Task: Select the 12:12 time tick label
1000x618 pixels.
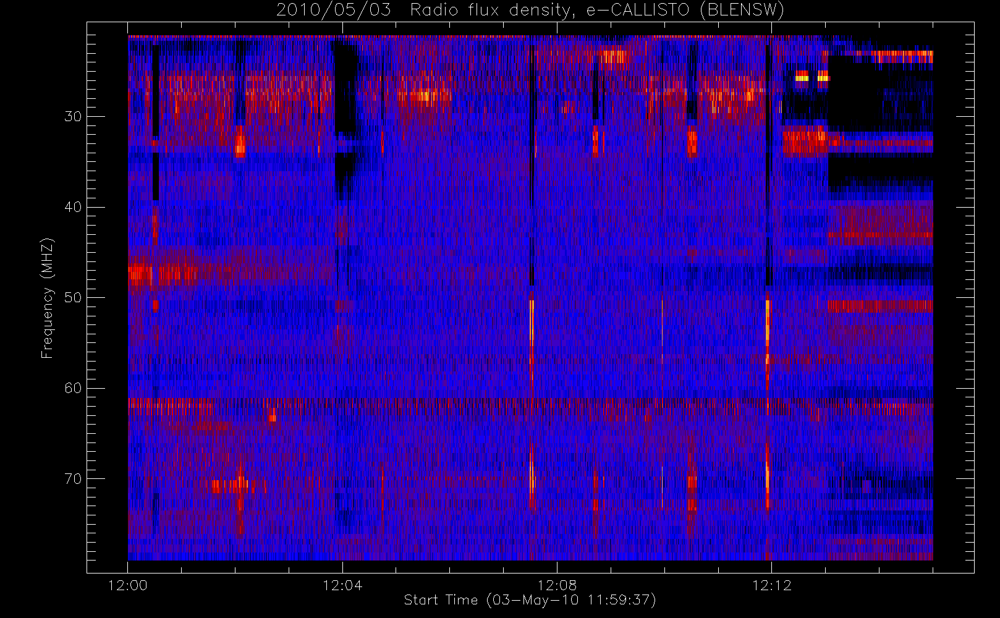Action: pos(771,585)
